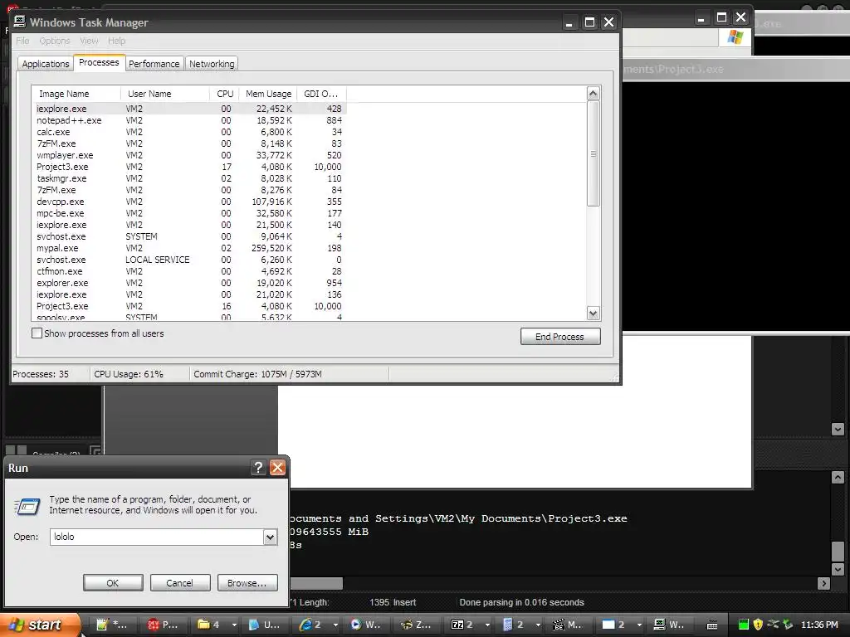Screen dimensions: 850x637
Task: Click the process list scroll down arrow
Action: [x=593, y=313]
